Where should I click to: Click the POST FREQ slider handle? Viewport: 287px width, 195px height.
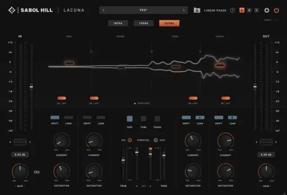164,155
